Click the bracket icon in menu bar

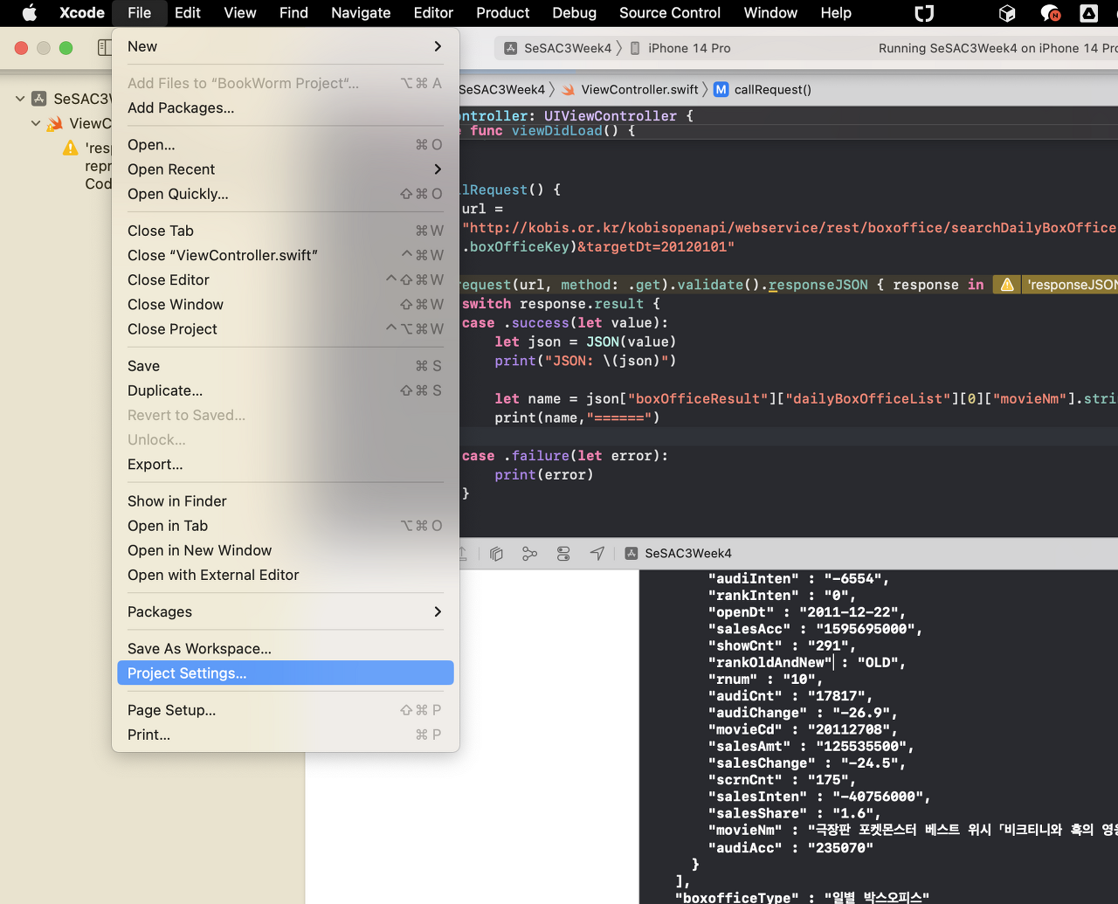point(924,13)
